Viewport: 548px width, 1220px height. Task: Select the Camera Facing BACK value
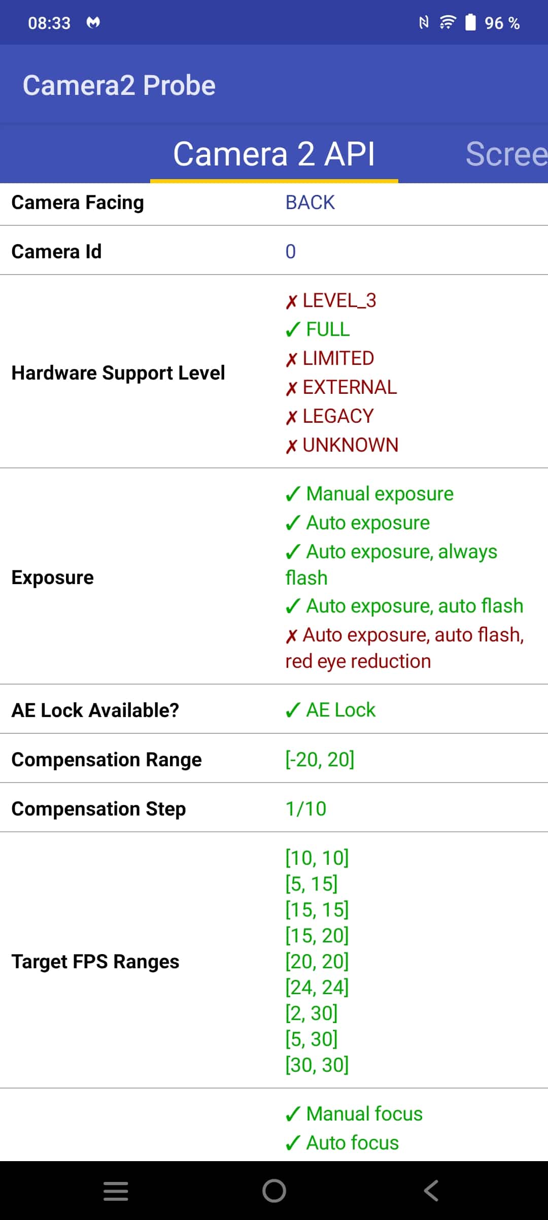pos(310,202)
